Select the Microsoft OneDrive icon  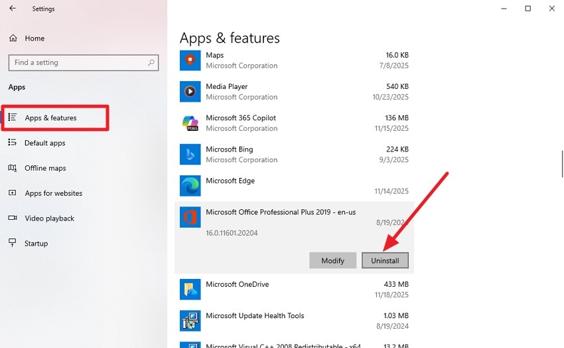190,290
